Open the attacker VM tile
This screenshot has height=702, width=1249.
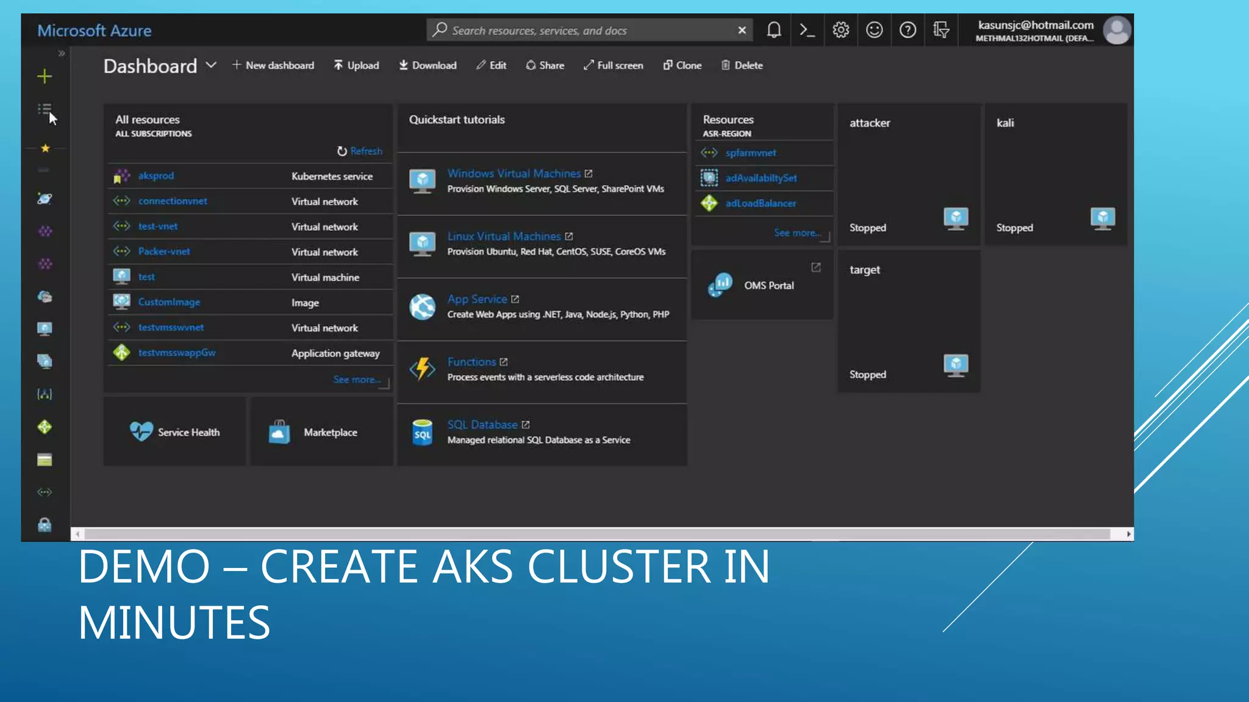coord(909,175)
